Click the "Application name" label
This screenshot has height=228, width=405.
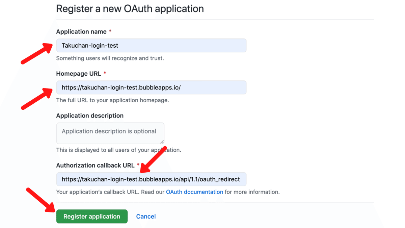click(81, 32)
